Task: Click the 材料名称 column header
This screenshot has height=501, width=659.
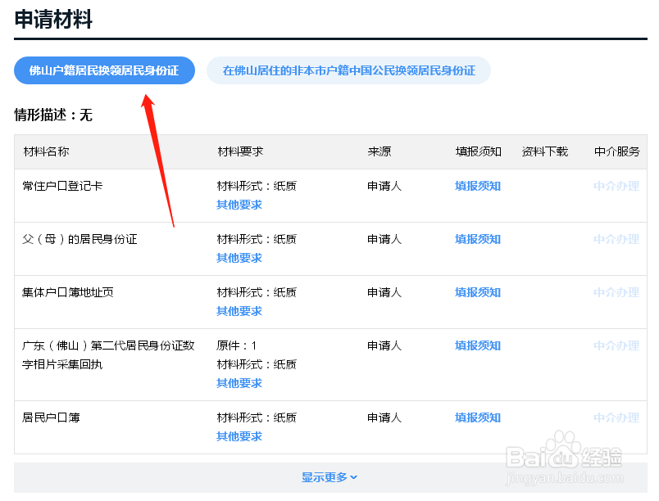Action: pos(45,151)
